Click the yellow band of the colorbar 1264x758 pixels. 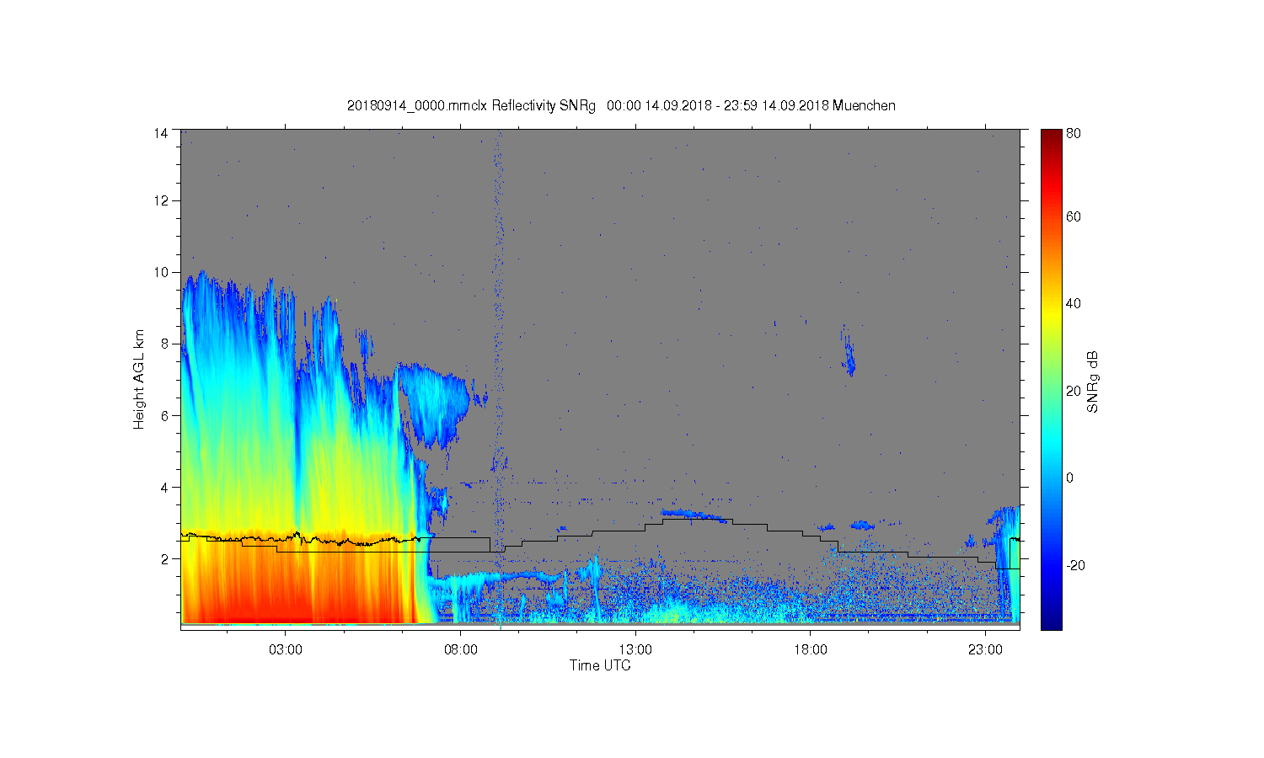(x=1051, y=318)
